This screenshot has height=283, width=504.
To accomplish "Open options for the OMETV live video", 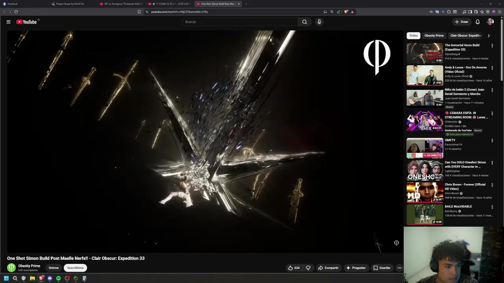I will pyautogui.click(x=492, y=141).
